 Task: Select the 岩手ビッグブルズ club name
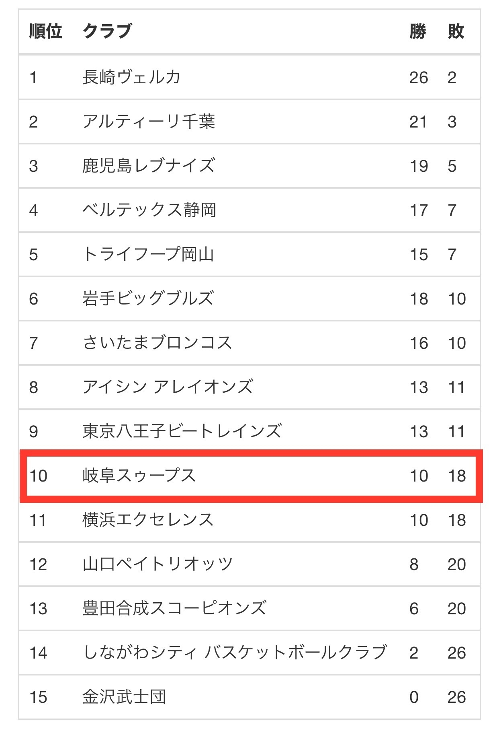click(148, 299)
